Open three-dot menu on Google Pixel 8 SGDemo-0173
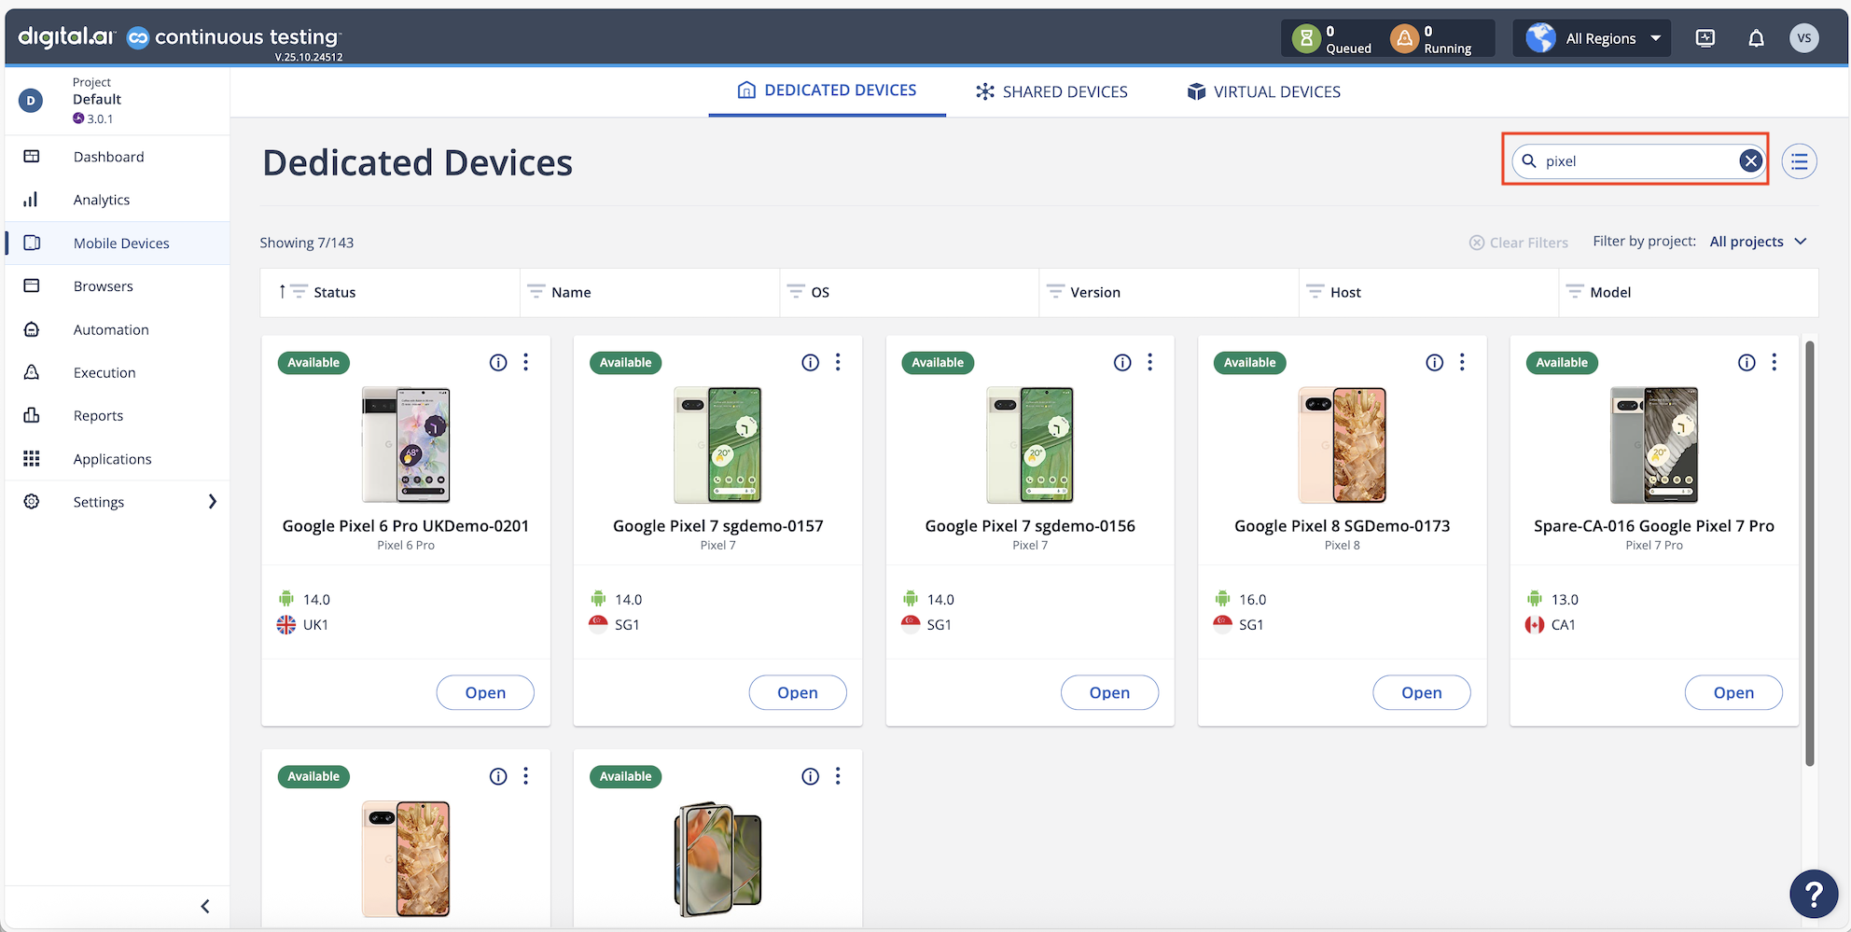 coord(1462,363)
